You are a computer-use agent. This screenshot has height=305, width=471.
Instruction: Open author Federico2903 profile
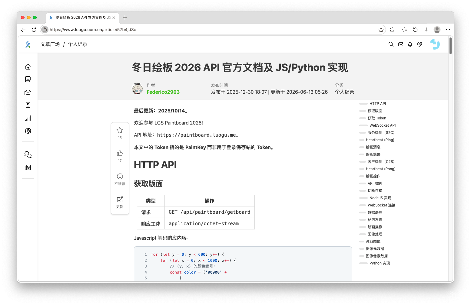coord(163,92)
